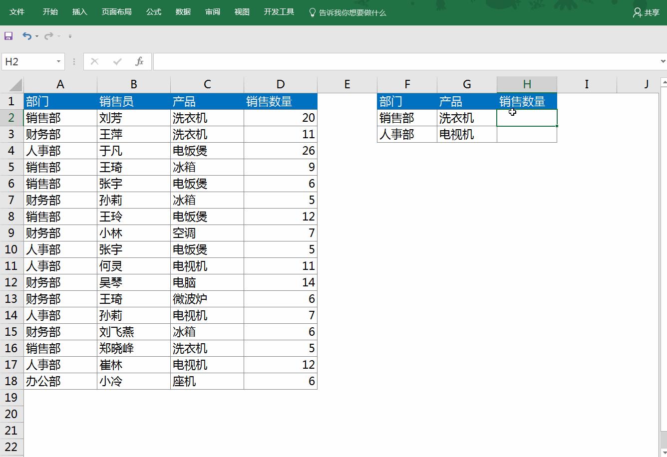Open the 文件 menu

tap(17, 11)
